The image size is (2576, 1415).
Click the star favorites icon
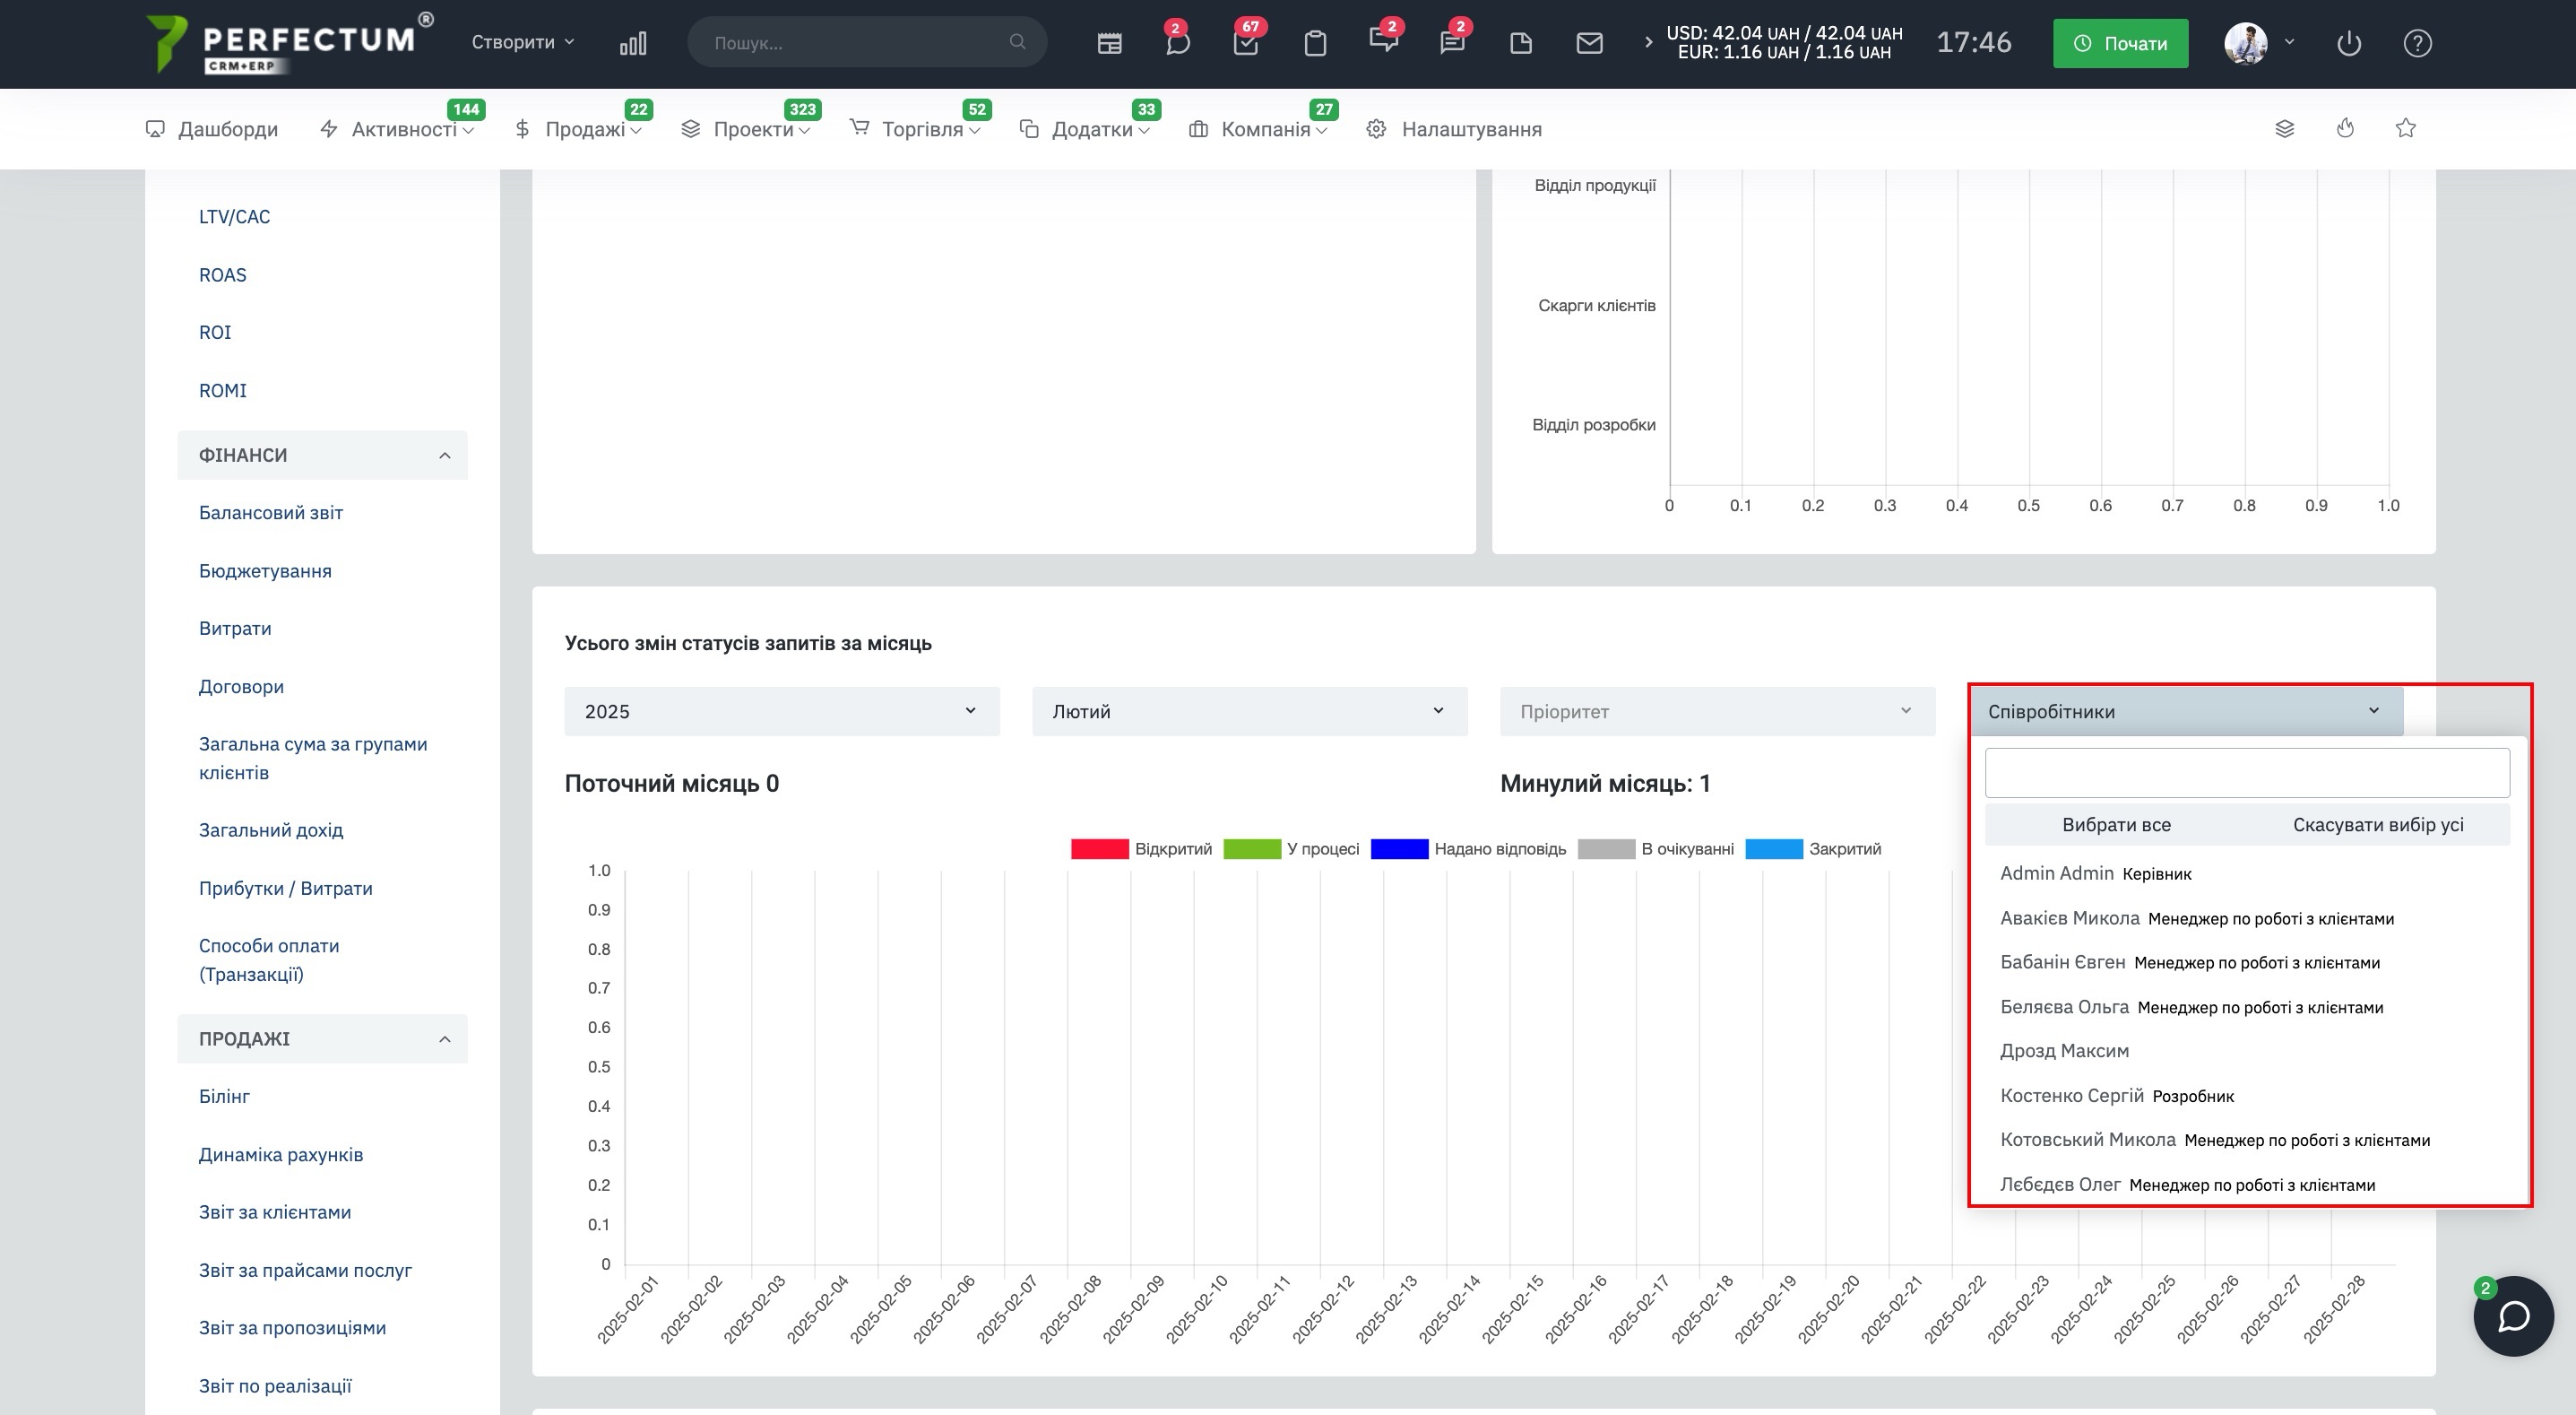point(2406,128)
